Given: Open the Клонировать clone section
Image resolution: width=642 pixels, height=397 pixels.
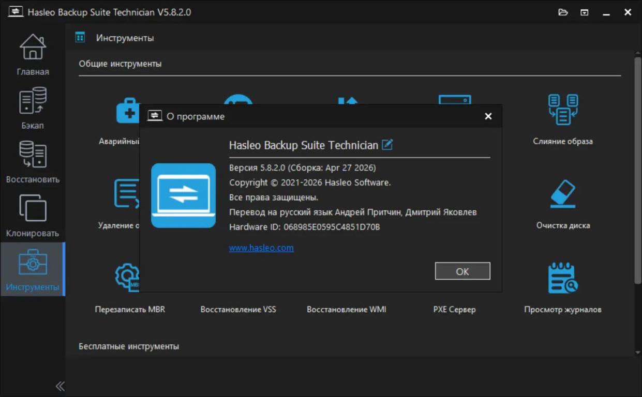Looking at the screenshot, I should (x=33, y=216).
